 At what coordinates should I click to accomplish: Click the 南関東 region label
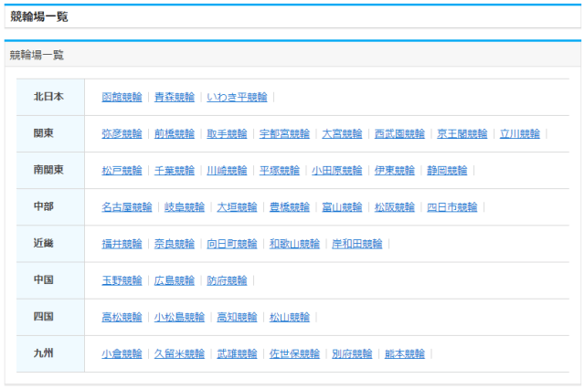coord(48,170)
